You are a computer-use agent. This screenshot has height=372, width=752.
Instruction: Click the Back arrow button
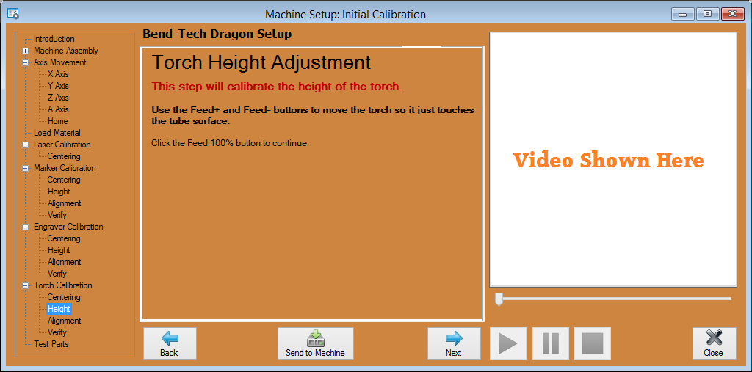[170, 343]
